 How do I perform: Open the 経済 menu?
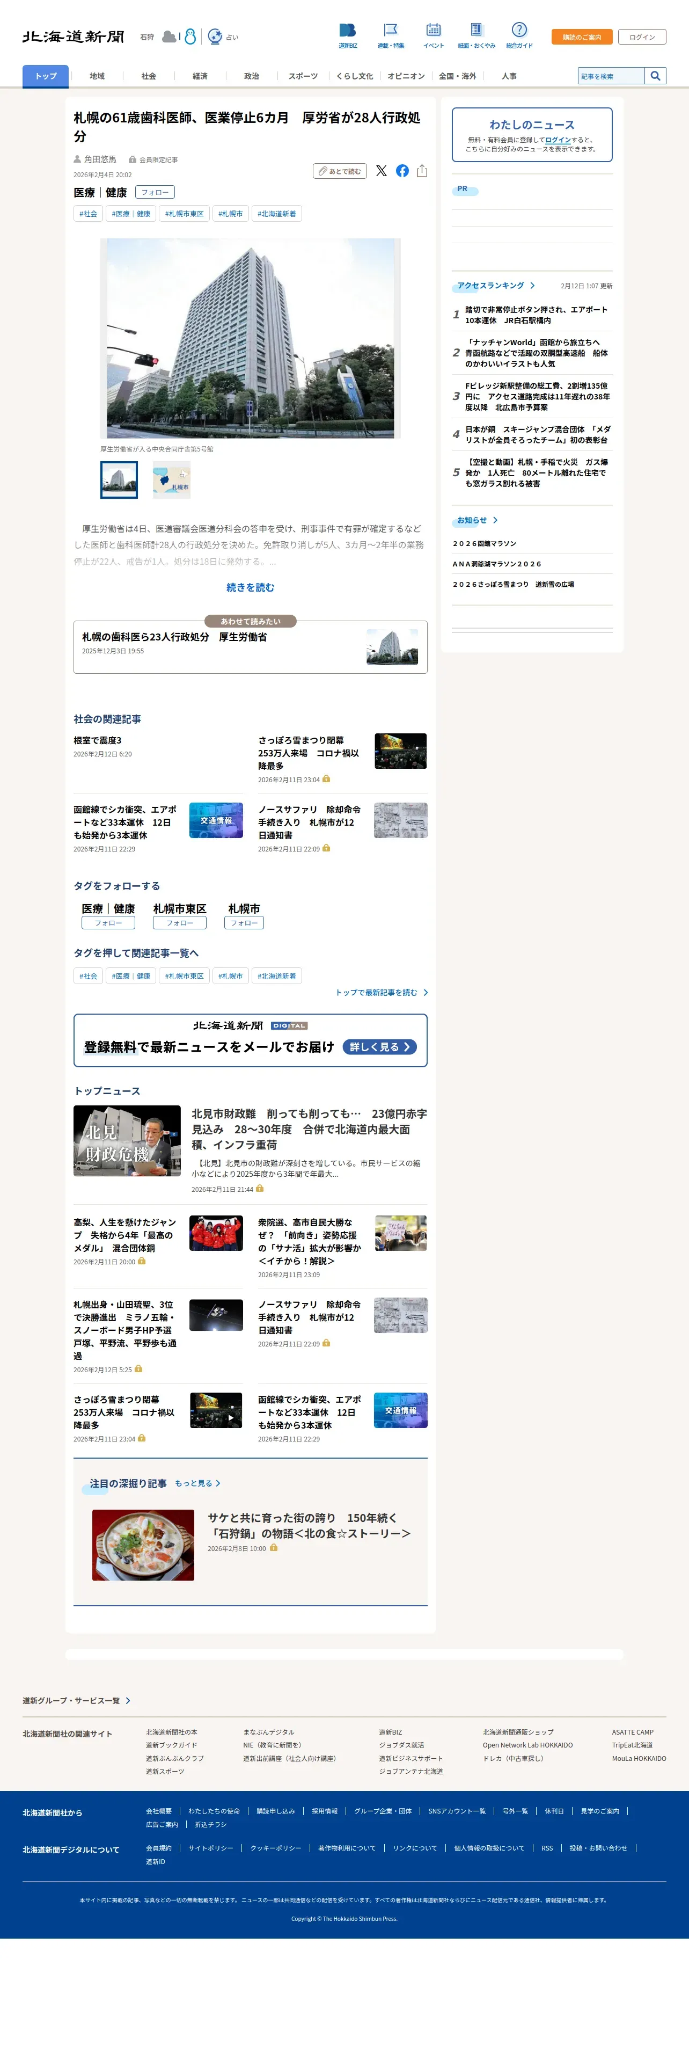tap(200, 76)
